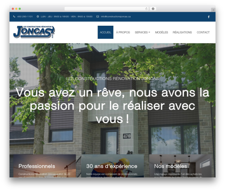
Task: Click the red close window dot
Action: [x=13, y=9]
